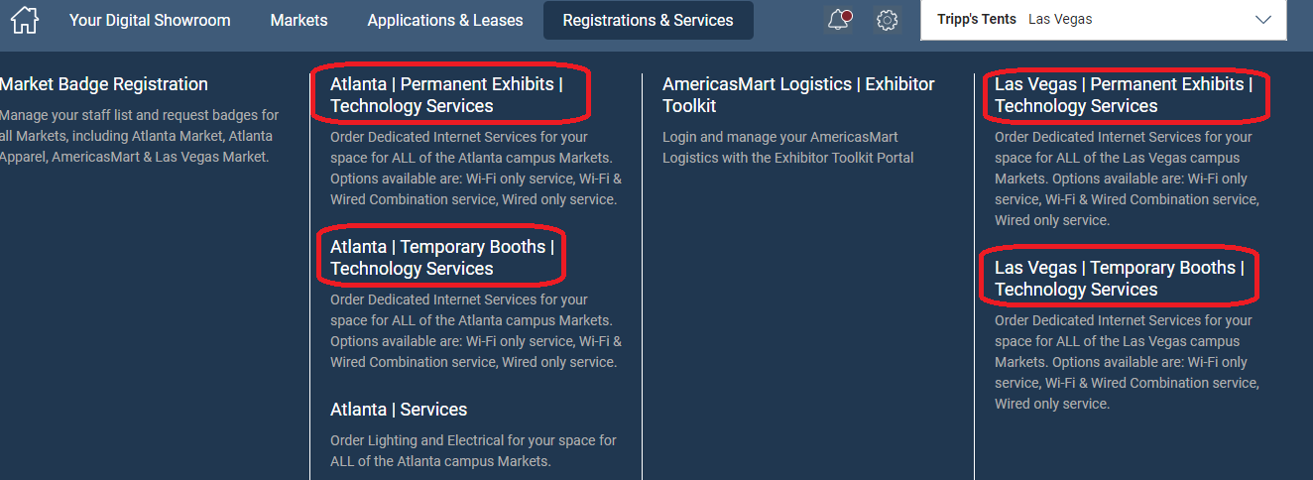Open Las Vegas Permanent Exhibits Technology Services
The height and width of the screenshot is (480, 1313).
click(x=1124, y=95)
